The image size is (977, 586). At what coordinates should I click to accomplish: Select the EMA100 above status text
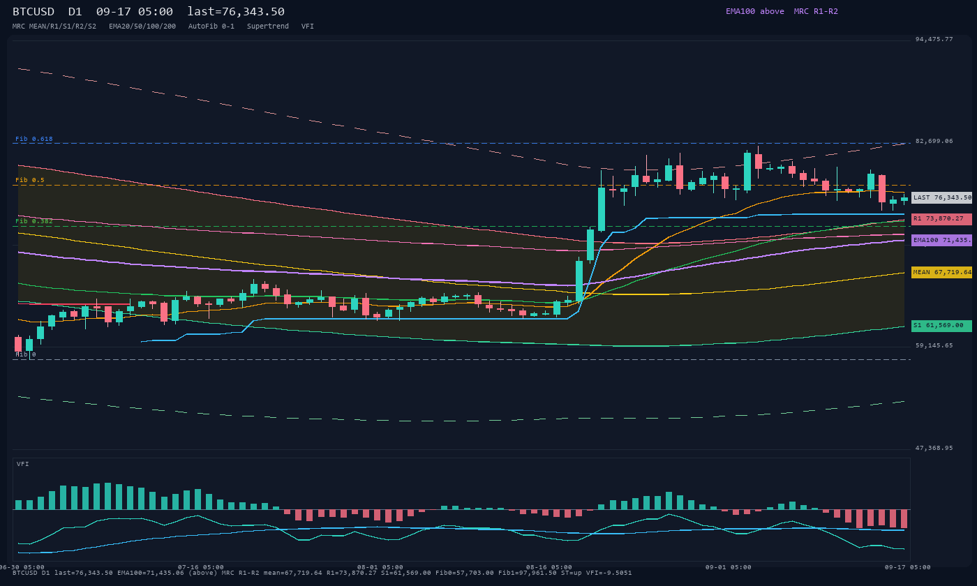pyautogui.click(x=755, y=11)
